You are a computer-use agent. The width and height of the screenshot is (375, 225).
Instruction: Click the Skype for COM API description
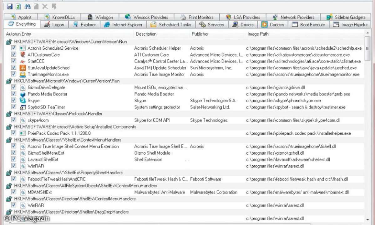coord(152,120)
